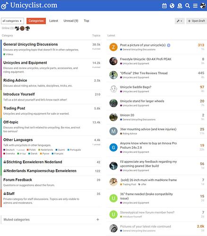Select the Top tab
This screenshot has width=207, height=236.
(x=86, y=21)
